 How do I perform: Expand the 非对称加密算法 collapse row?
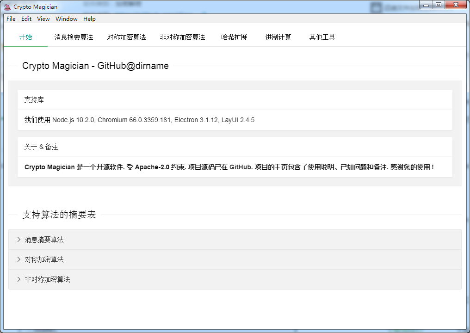point(235,279)
